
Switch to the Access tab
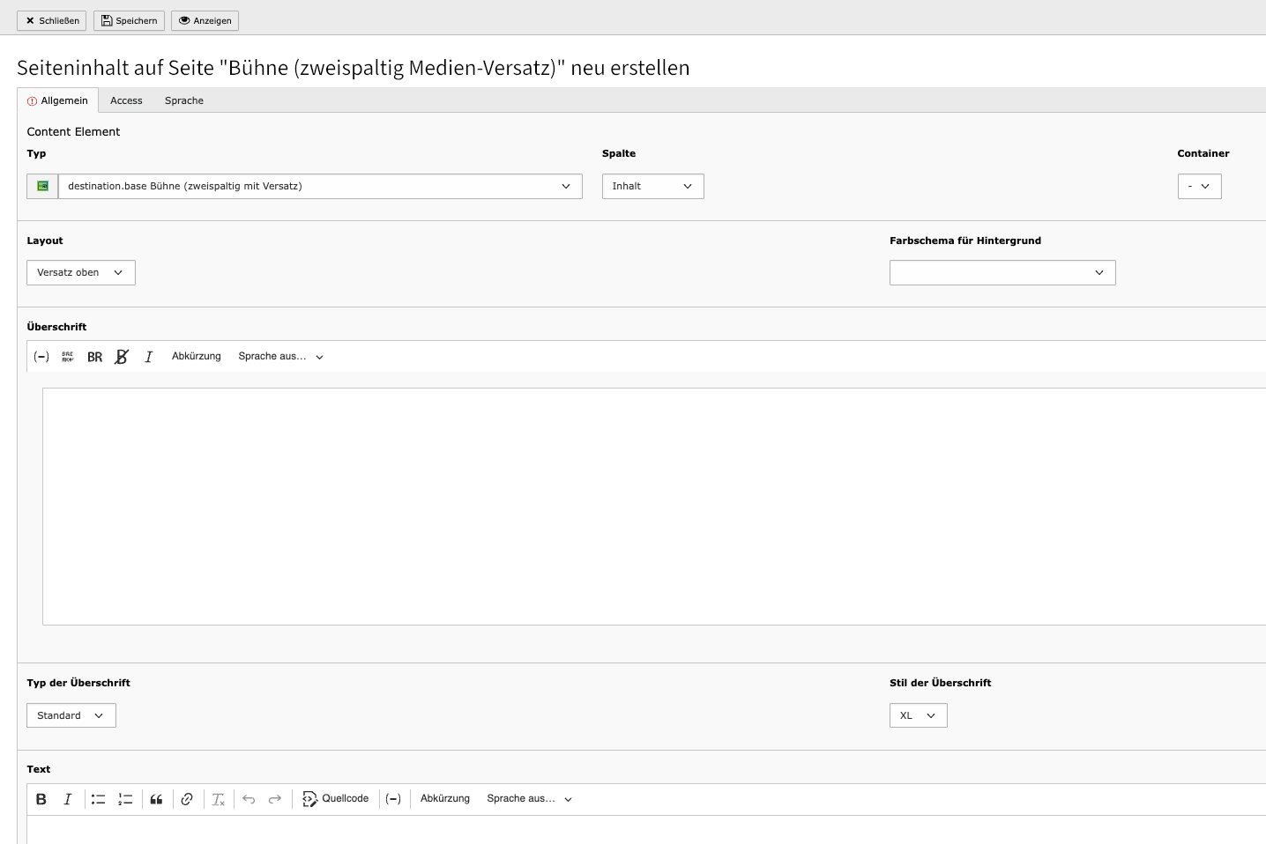tap(126, 101)
